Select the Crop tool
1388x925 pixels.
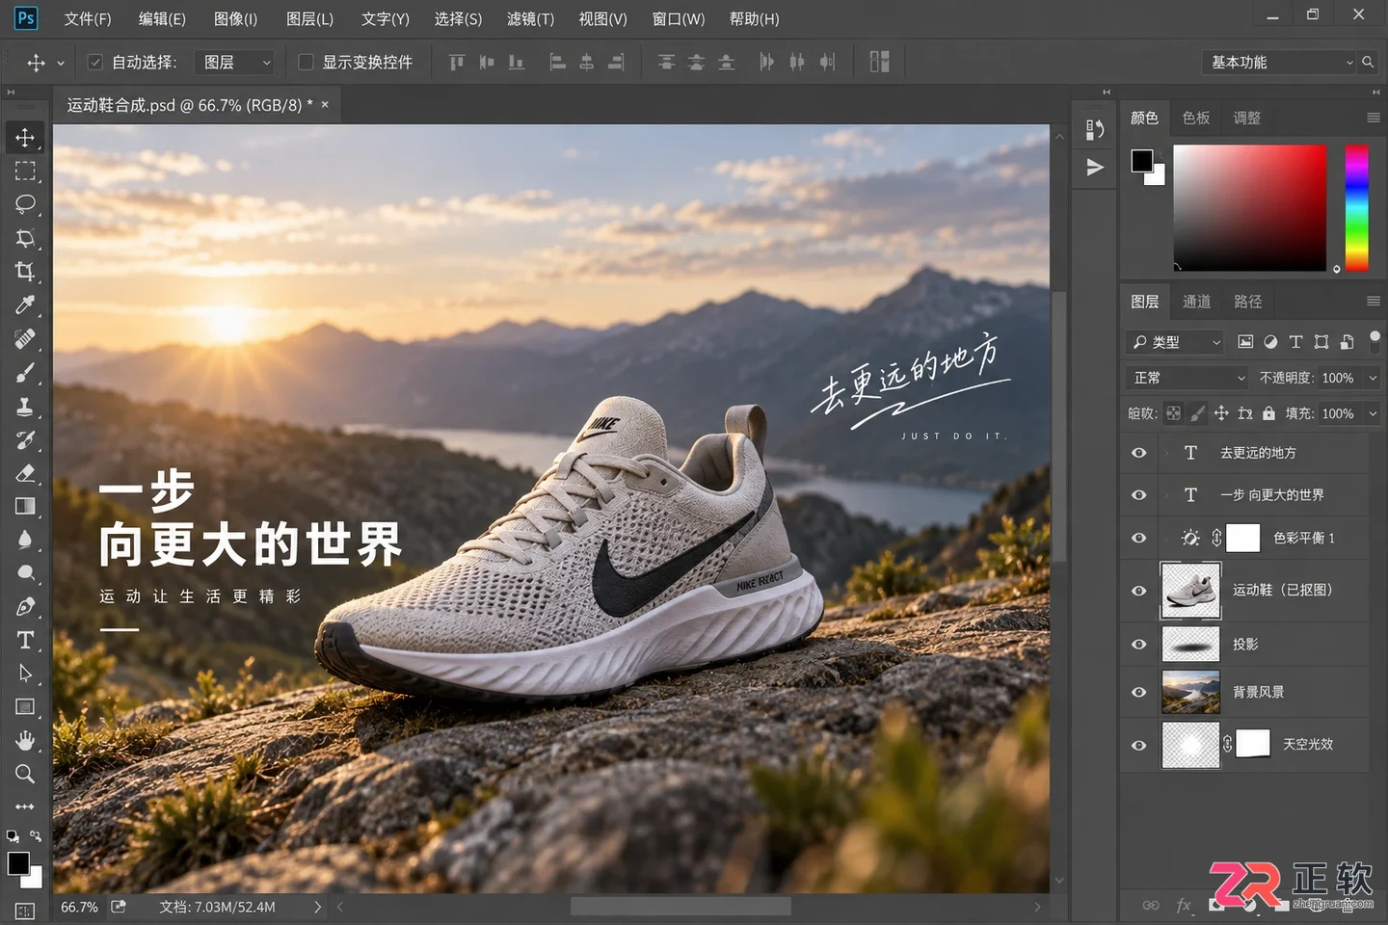25,271
